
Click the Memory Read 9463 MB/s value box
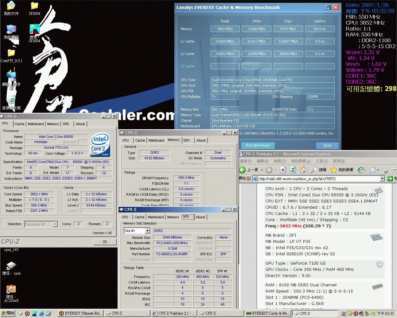[225, 29]
